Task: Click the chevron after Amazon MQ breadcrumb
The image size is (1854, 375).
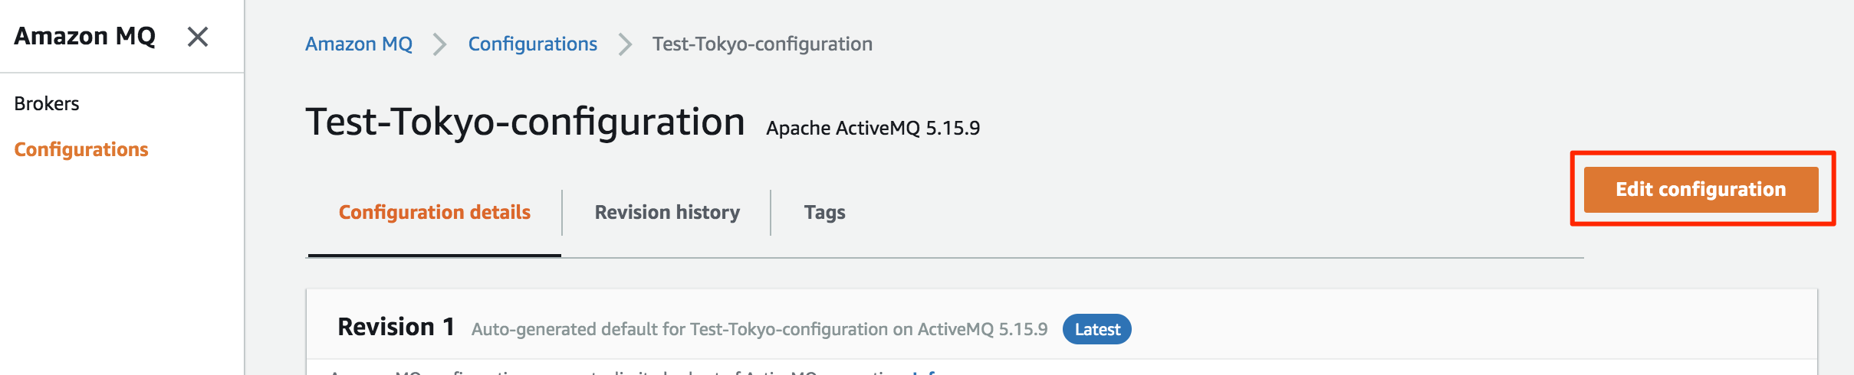Action: [439, 44]
